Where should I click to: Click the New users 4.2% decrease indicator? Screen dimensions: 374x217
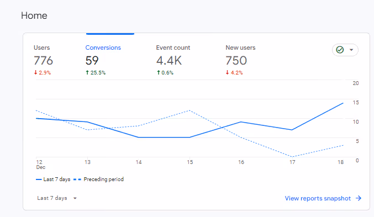point(234,73)
